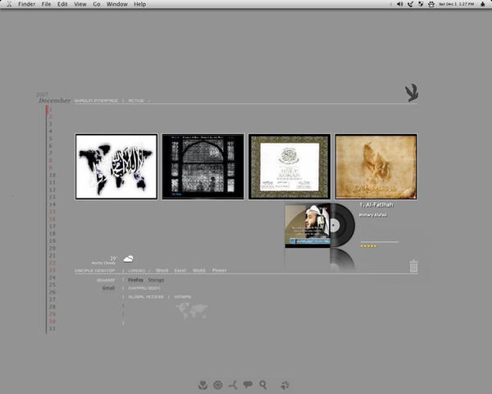Open the tulip flower dock icon
Viewport: 492px width, 394px height.
click(203, 385)
